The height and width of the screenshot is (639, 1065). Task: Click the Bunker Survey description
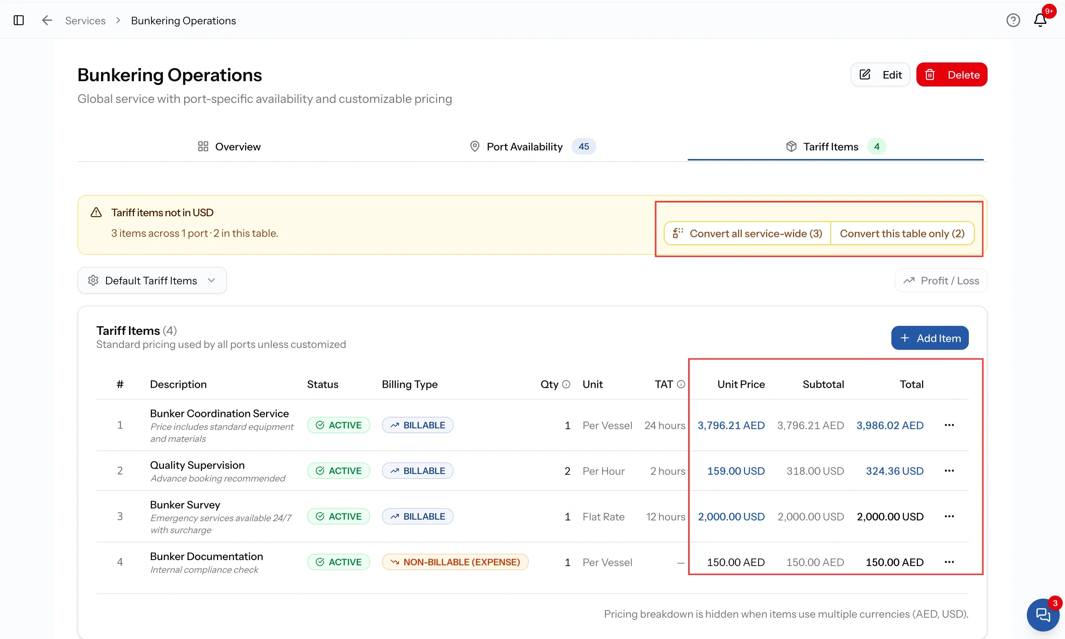[185, 504]
